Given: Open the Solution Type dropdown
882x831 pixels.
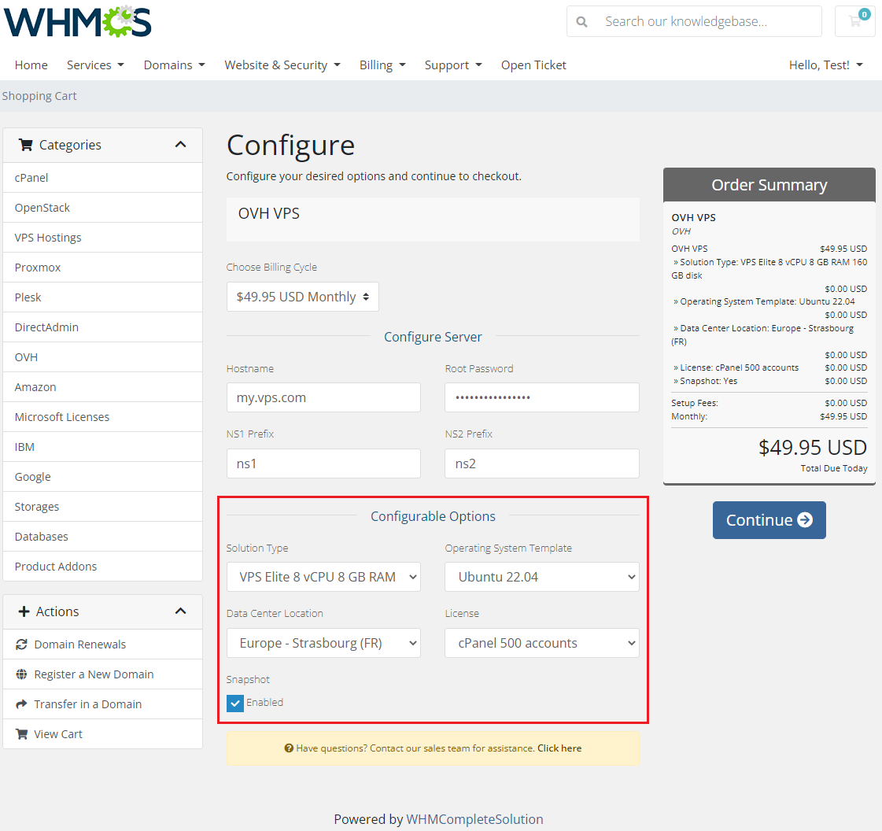Looking at the screenshot, I should pyautogui.click(x=323, y=577).
